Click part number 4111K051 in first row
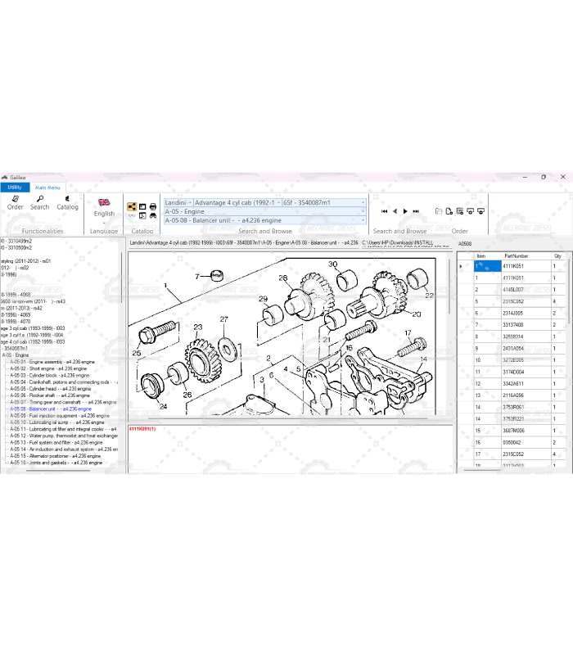This screenshot has width=573, height=655. [x=513, y=266]
